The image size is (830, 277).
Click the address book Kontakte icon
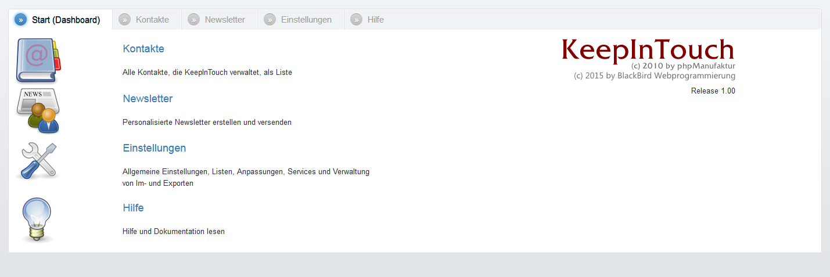pos(38,61)
